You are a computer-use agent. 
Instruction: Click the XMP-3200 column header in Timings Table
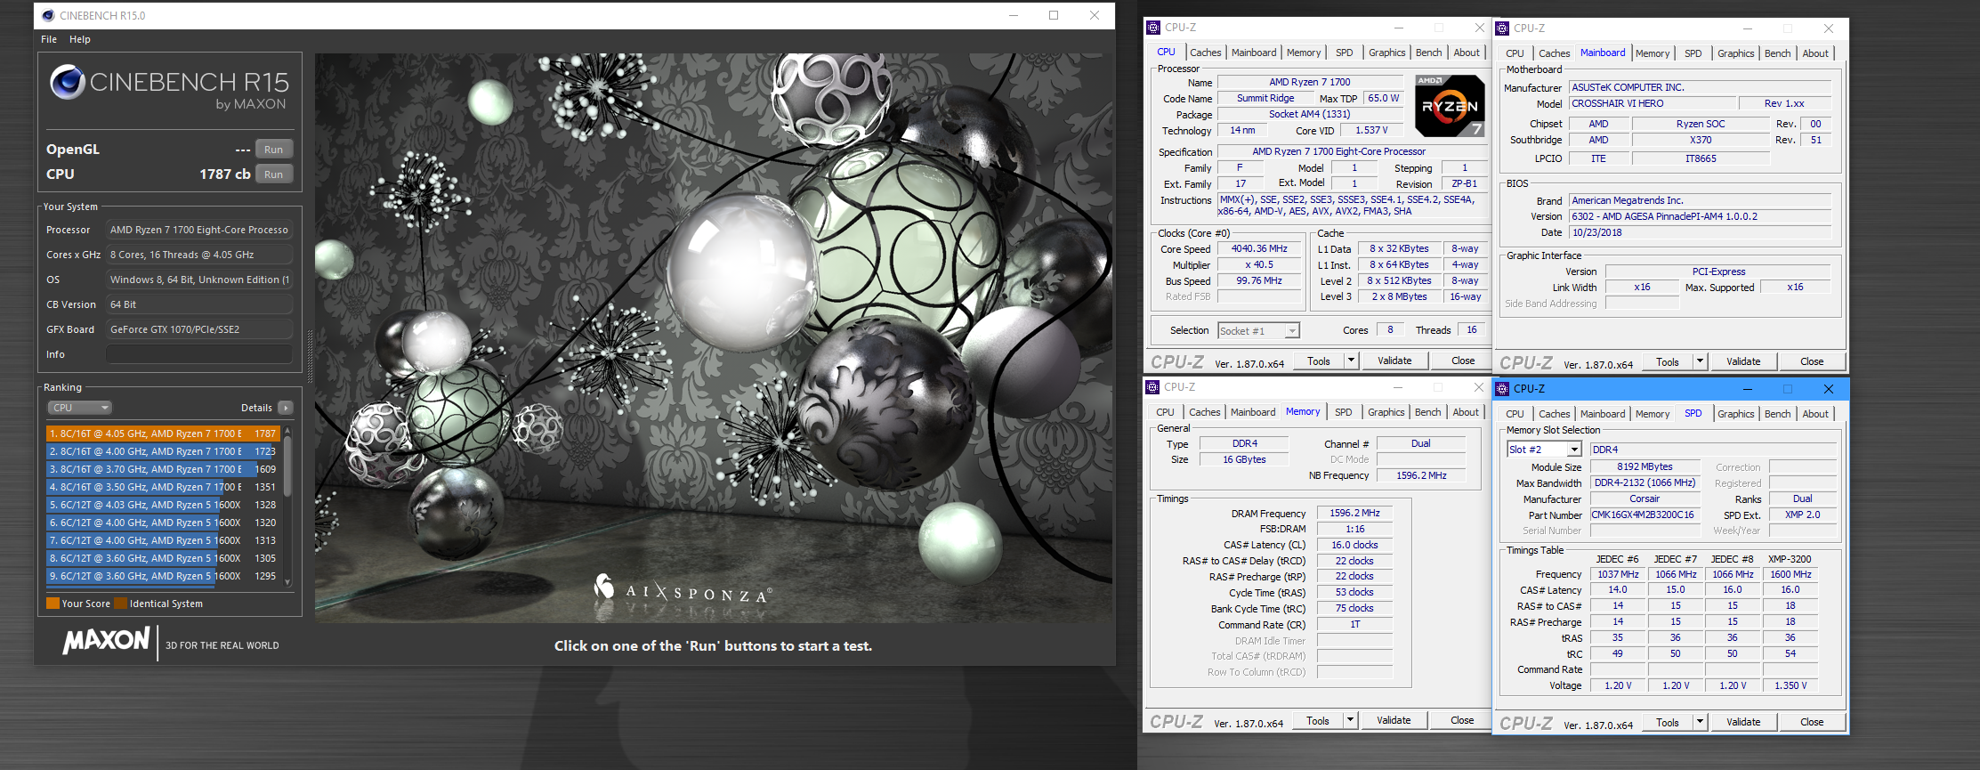(x=1790, y=559)
